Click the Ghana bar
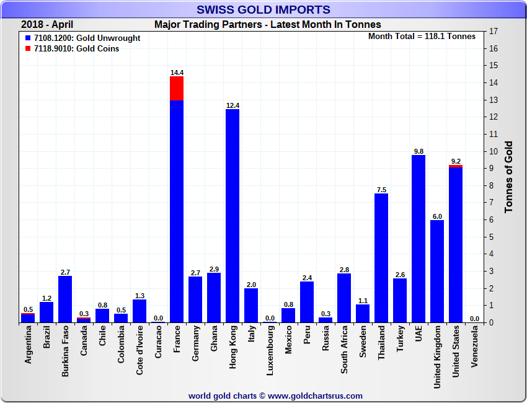527x403 pixels. [214, 297]
